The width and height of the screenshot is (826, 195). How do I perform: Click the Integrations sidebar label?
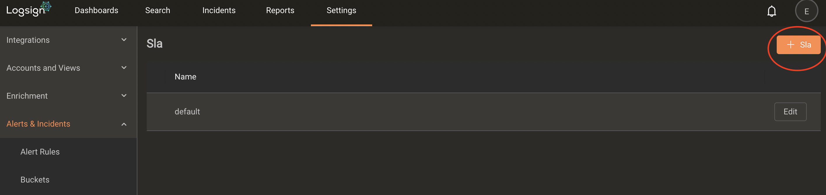[28, 40]
